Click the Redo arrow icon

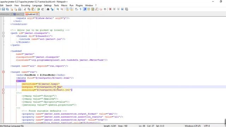click(x=42, y=9)
